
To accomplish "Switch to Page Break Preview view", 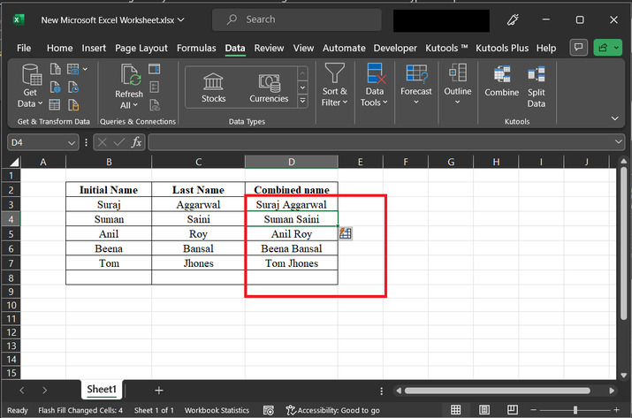I will (x=511, y=410).
